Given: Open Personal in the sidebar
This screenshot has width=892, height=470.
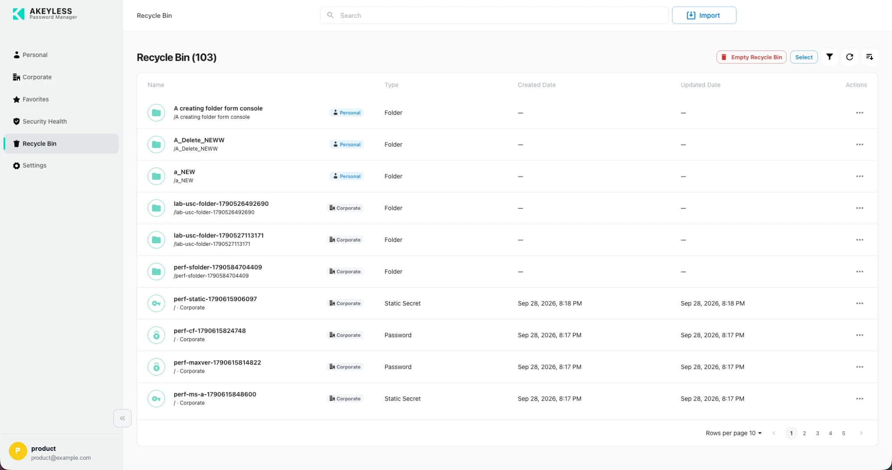Looking at the screenshot, I should tap(61, 55).
